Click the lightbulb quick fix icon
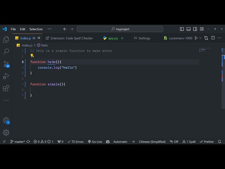Viewport: 225px width, 169px height. (x=32, y=56)
